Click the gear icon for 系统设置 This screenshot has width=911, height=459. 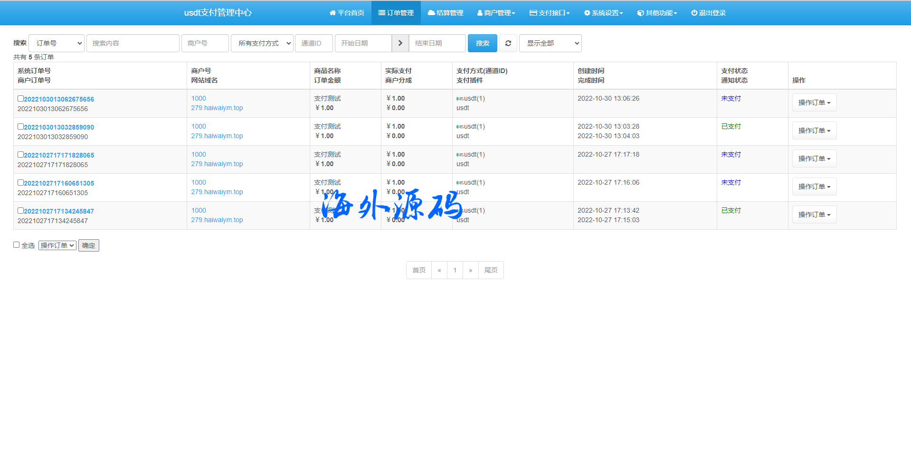587,13
